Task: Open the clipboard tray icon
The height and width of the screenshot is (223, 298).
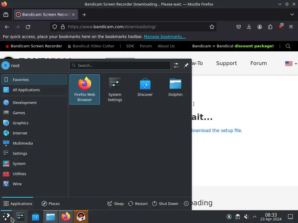Action: [237, 217]
